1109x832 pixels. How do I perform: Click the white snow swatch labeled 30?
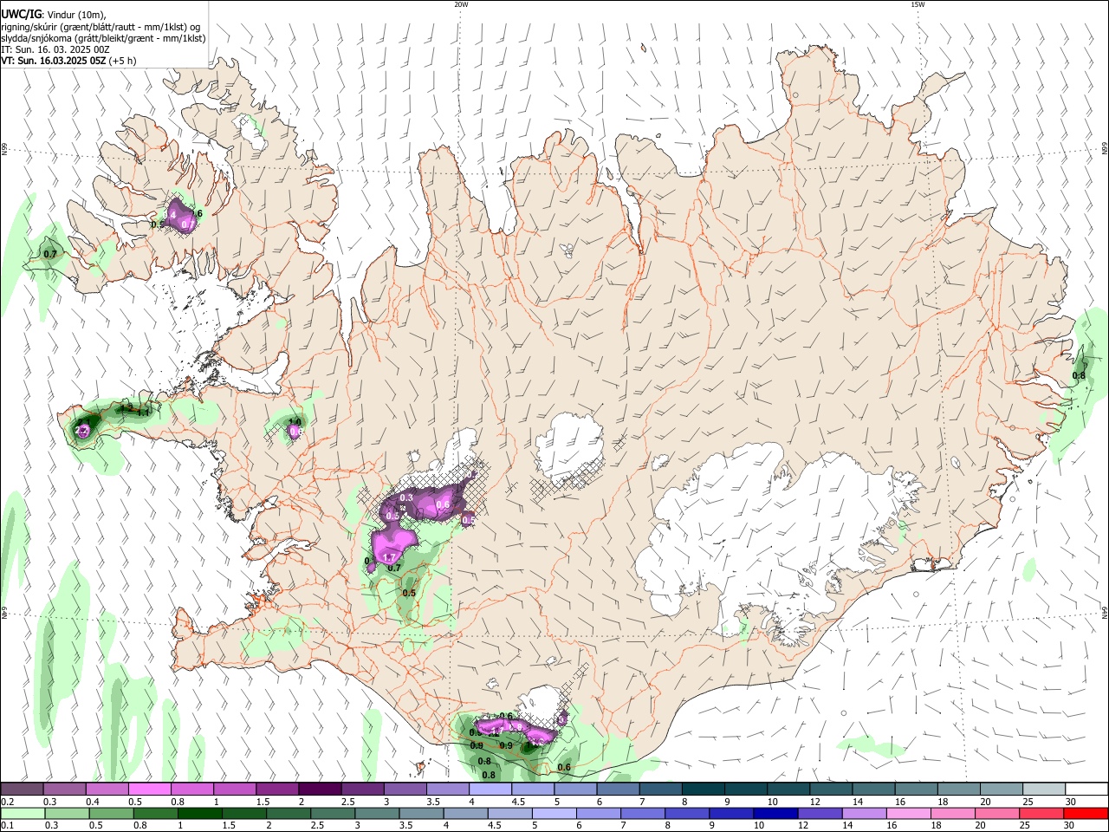click(1086, 790)
